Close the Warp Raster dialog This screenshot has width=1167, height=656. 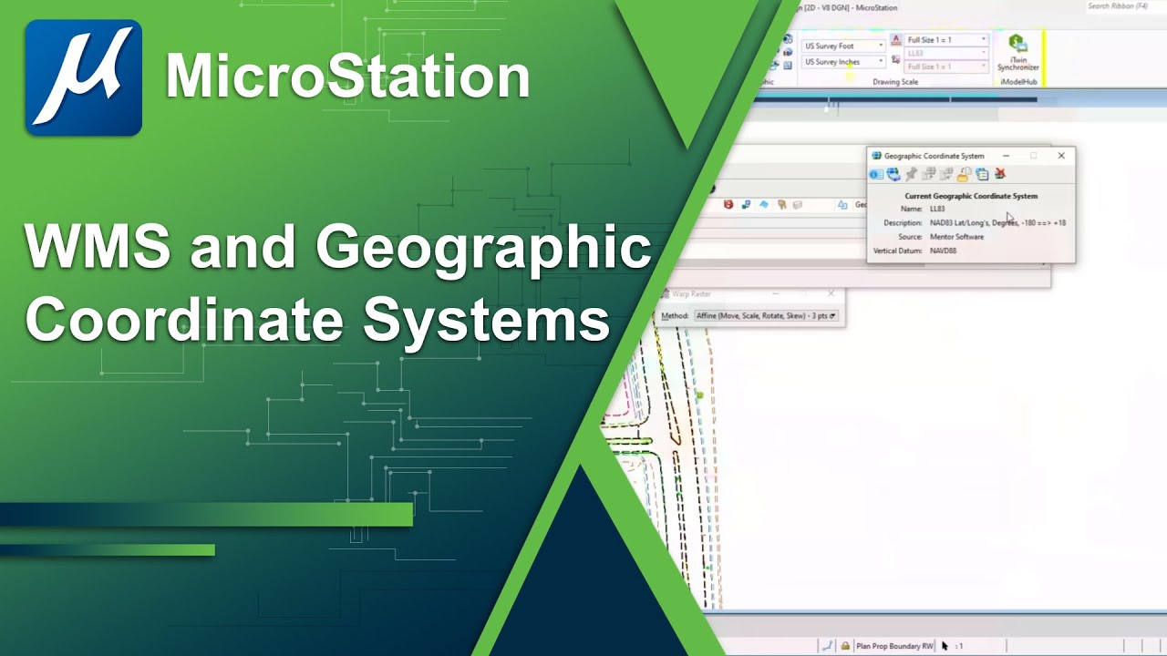point(831,293)
